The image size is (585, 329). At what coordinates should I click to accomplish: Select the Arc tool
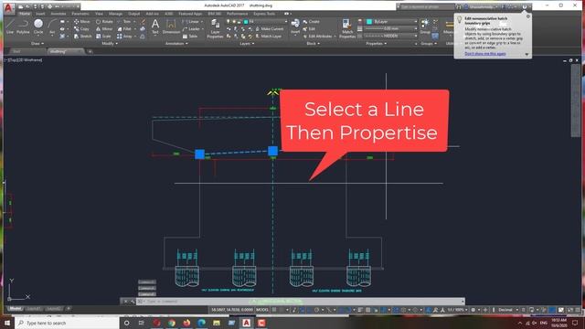point(52,27)
